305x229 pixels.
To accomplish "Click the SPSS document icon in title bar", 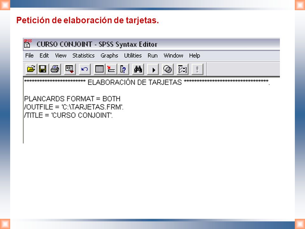I will point(27,44).
